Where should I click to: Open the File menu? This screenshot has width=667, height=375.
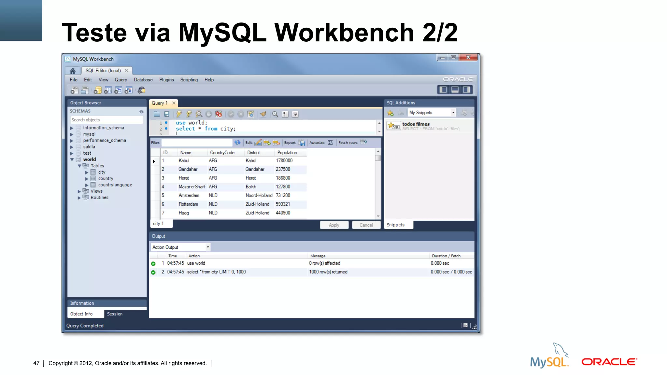tap(74, 80)
